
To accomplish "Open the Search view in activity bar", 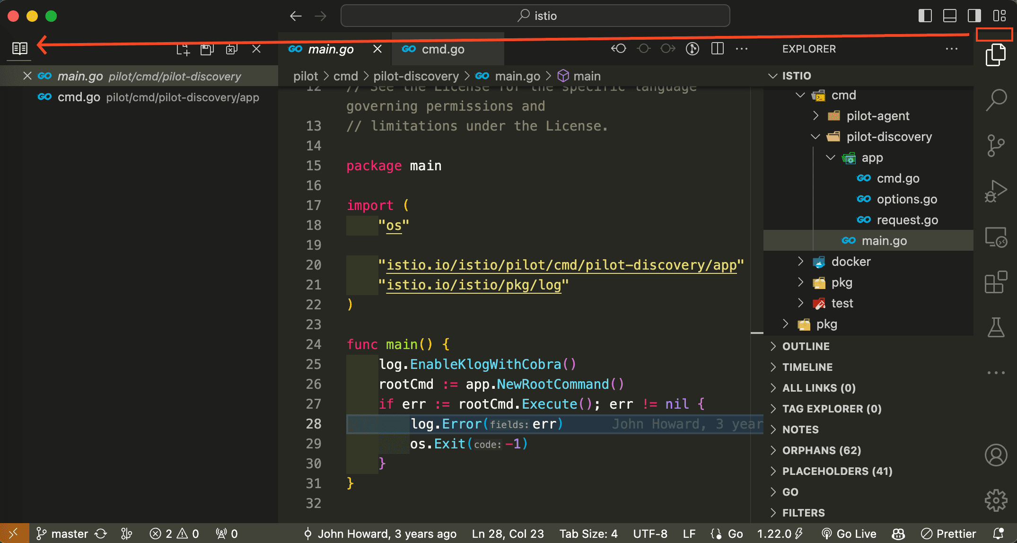I will point(996,100).
